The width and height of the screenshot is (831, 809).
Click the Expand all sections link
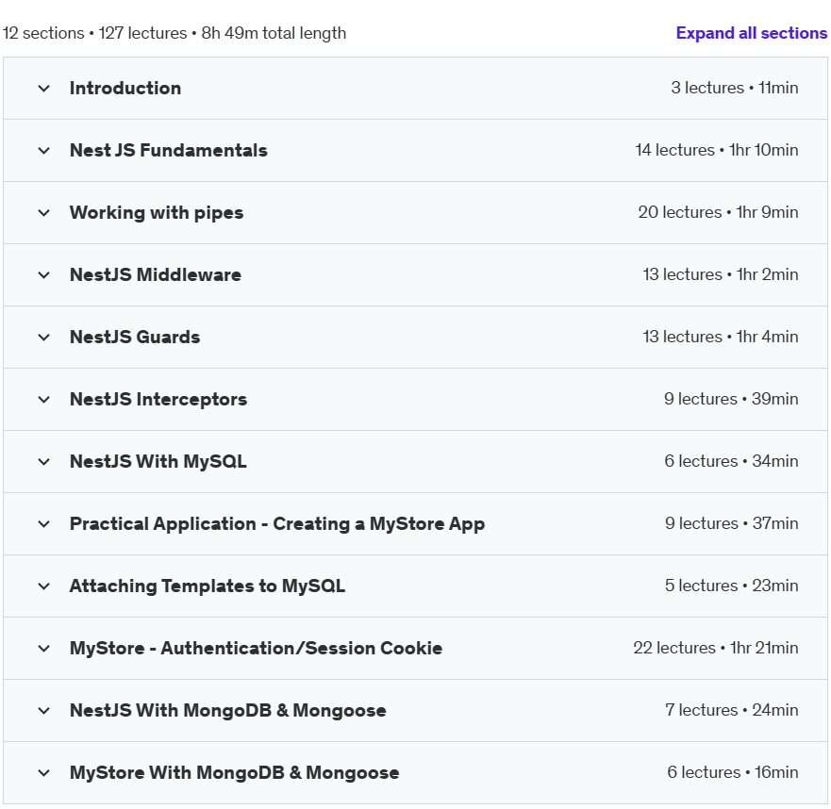click(x=751, y=33)
